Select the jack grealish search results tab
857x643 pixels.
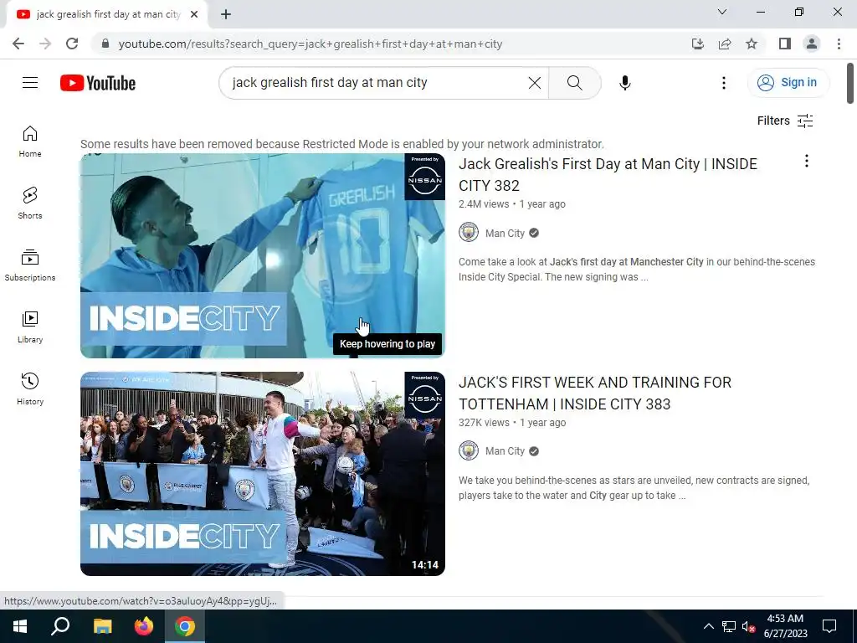[x=107, y=14]
